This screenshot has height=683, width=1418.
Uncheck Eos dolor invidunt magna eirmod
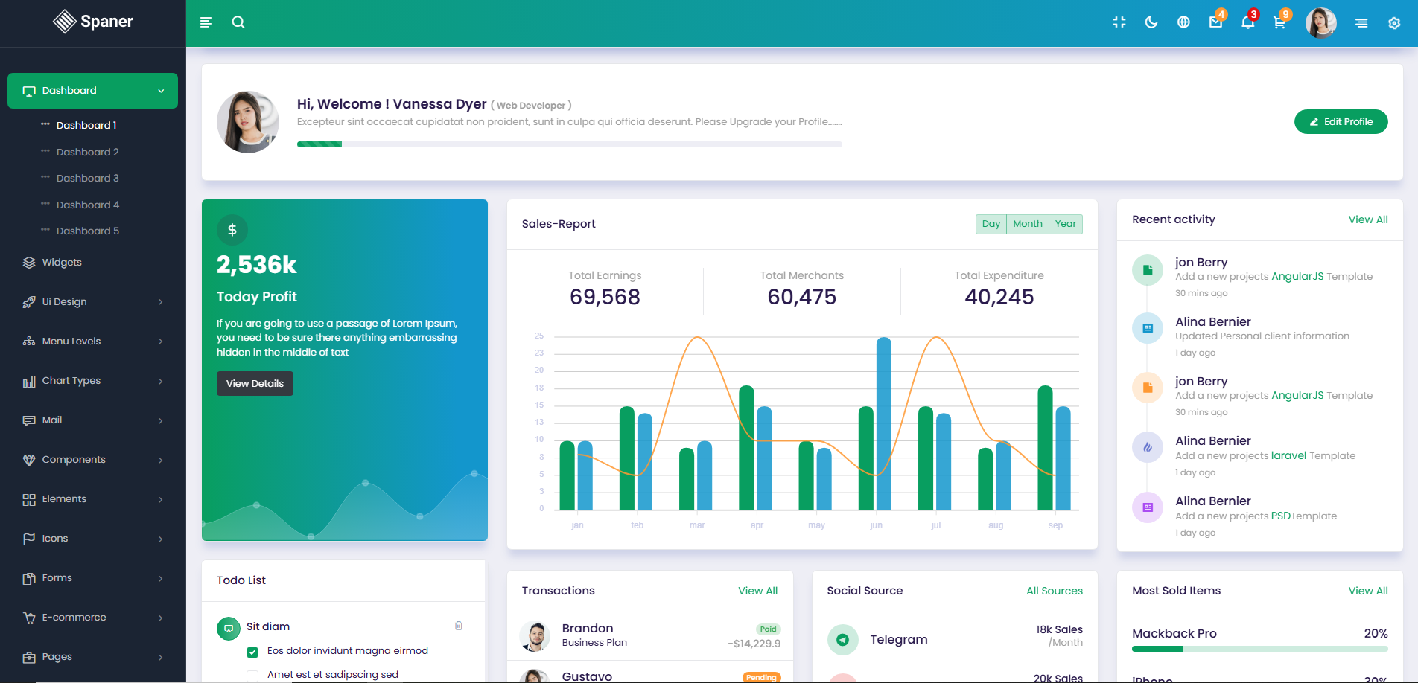tap(252, 652)
